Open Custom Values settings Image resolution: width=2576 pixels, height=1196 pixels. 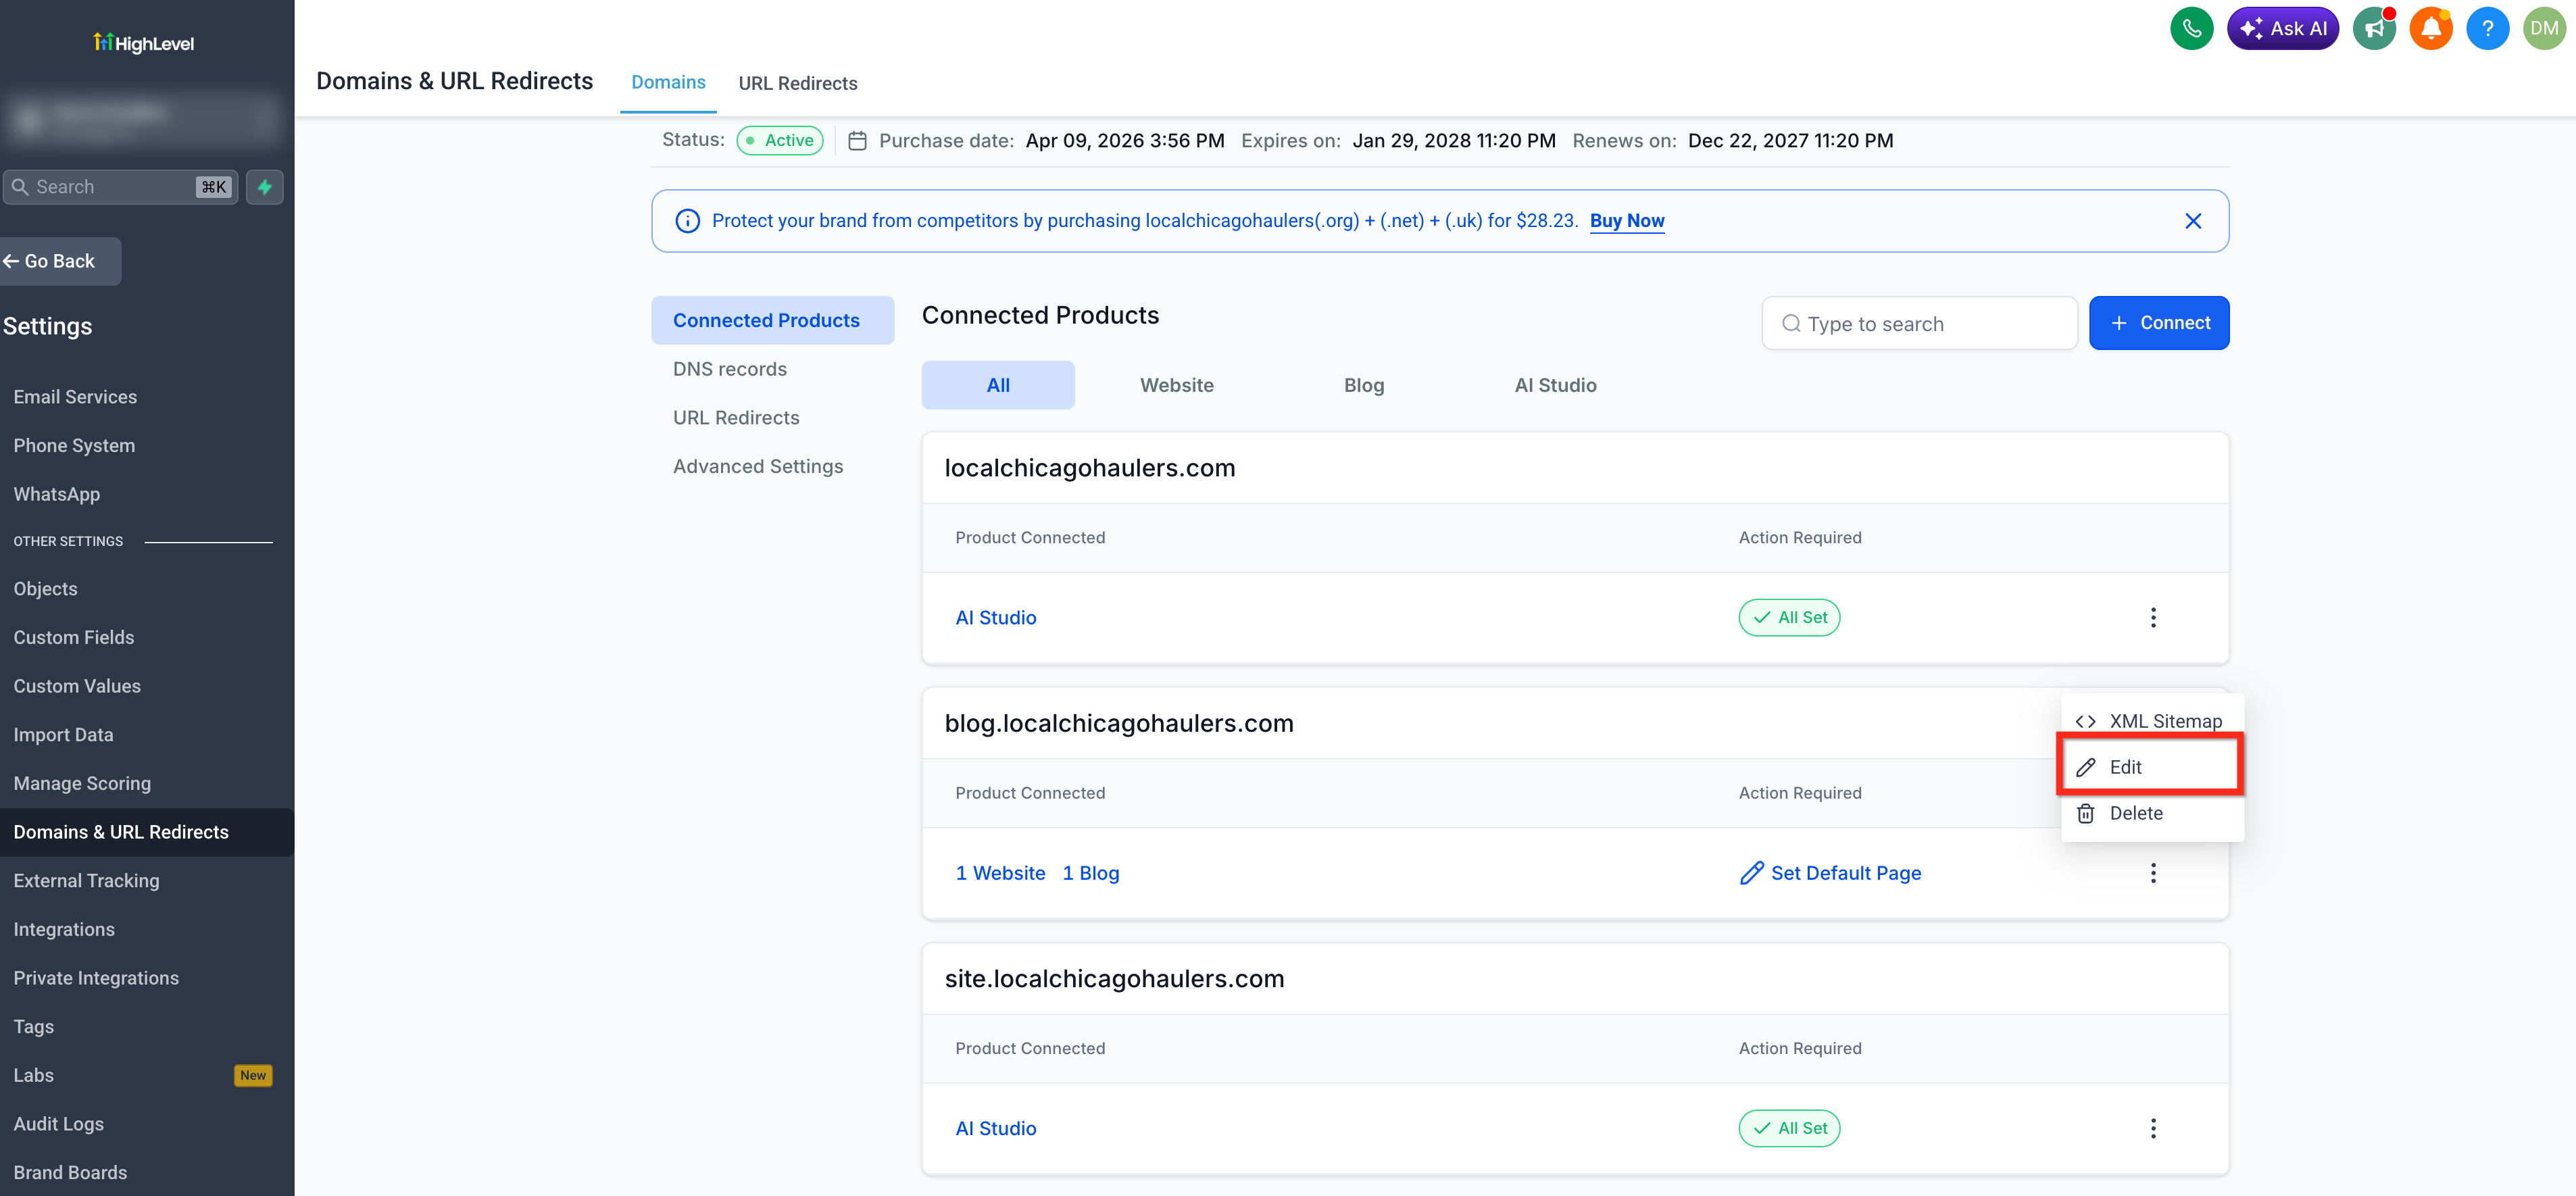coord(77,686)
